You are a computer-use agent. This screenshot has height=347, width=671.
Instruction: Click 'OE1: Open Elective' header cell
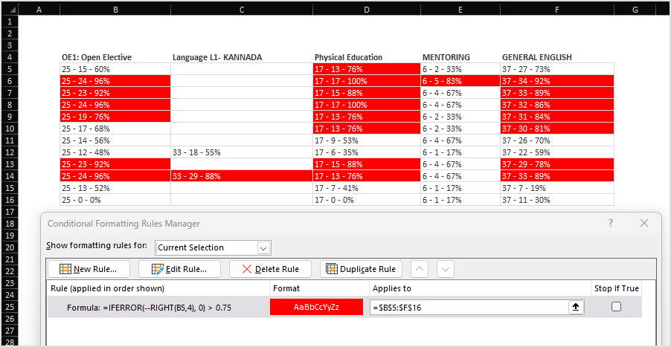[115, 56]
